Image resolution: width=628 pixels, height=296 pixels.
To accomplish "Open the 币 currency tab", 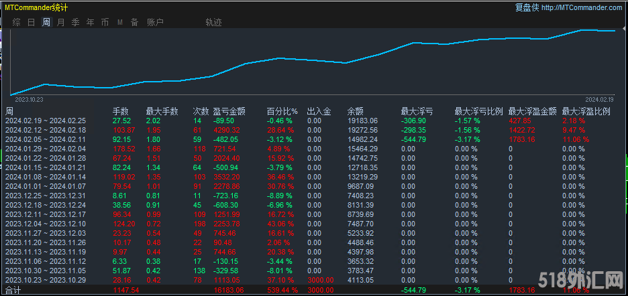I will (105, 22).
